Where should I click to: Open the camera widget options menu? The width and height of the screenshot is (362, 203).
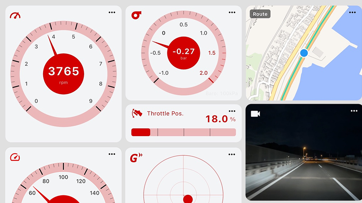pyautogui.click(x=354, y=111)
